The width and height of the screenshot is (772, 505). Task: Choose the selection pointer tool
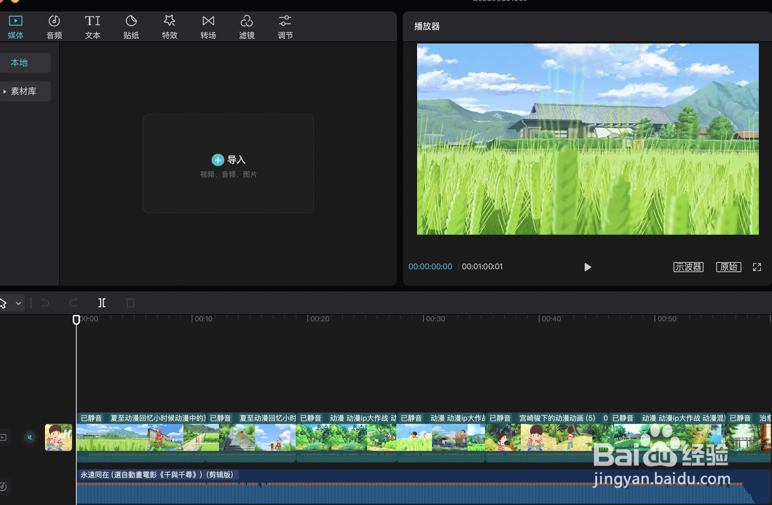pyautogui.click(x=3, y=303)
